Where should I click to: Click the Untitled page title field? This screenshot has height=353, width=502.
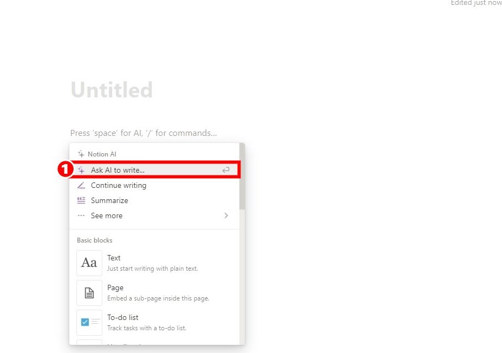(112, 90)
